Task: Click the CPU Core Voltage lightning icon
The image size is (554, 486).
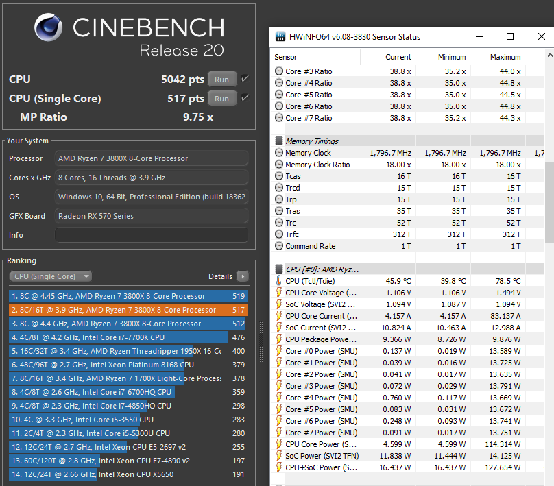Action: pos(279,293)
